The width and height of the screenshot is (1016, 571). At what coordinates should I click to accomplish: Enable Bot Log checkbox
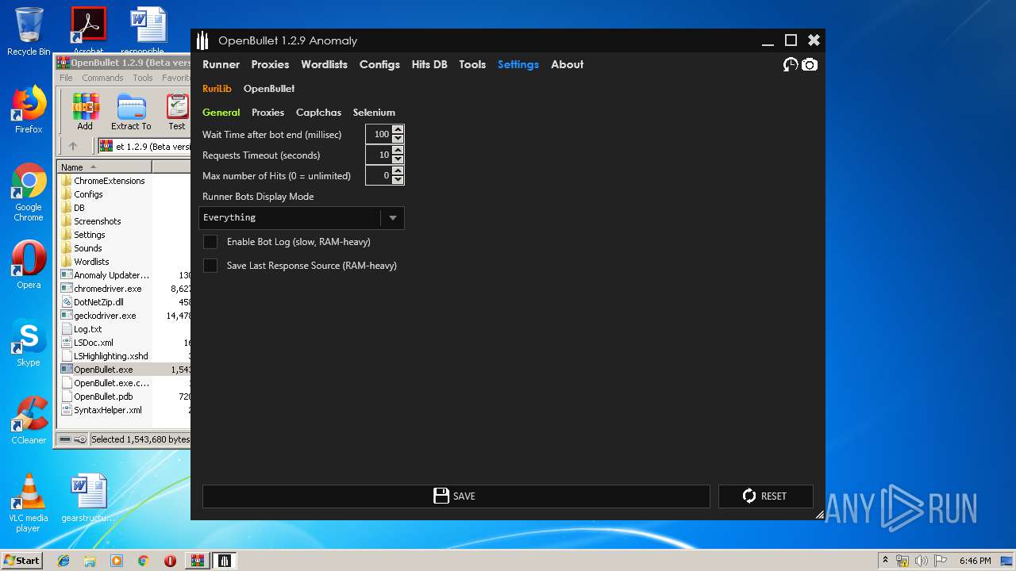pyautogui.click(x=210, y=242)
